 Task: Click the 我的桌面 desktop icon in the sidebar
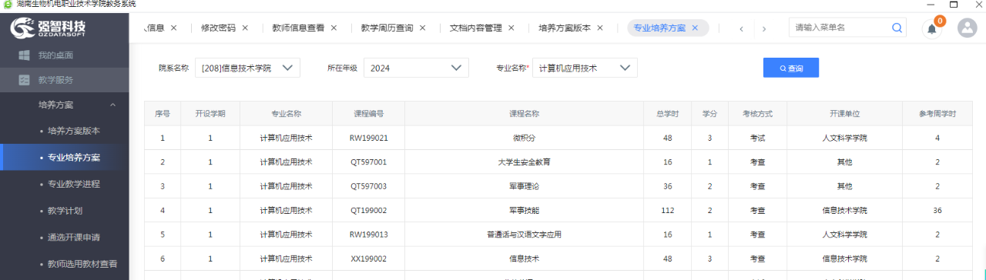[24, 55]
